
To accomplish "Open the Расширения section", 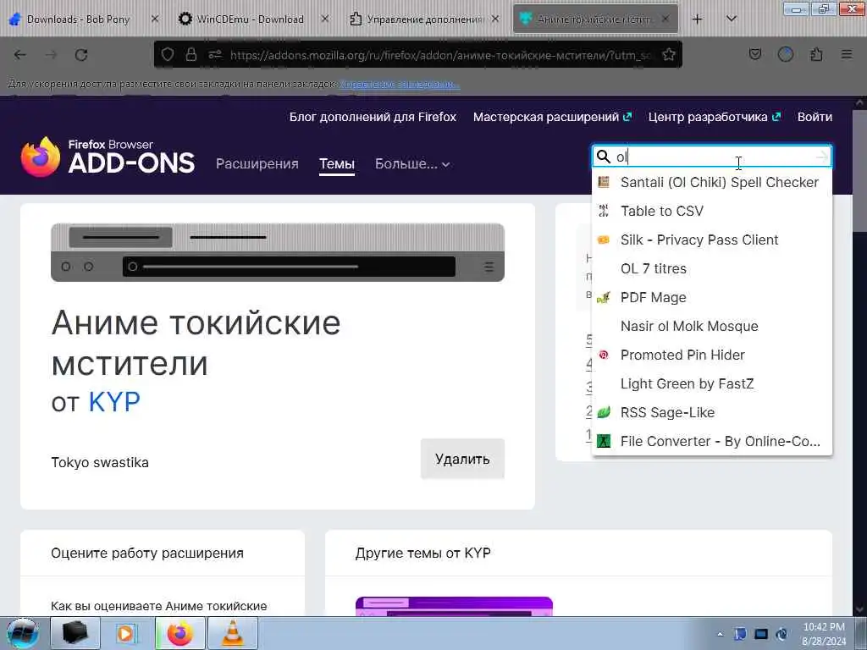I will point(257,163).
